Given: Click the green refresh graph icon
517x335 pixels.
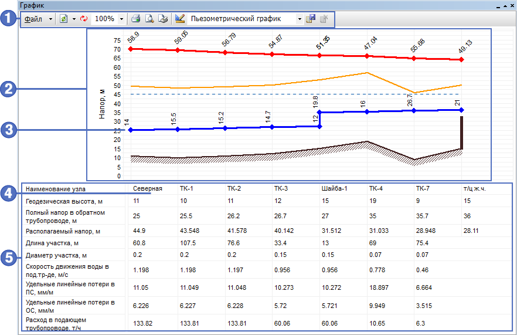Looking at the screenshot, I should point(64,19).
